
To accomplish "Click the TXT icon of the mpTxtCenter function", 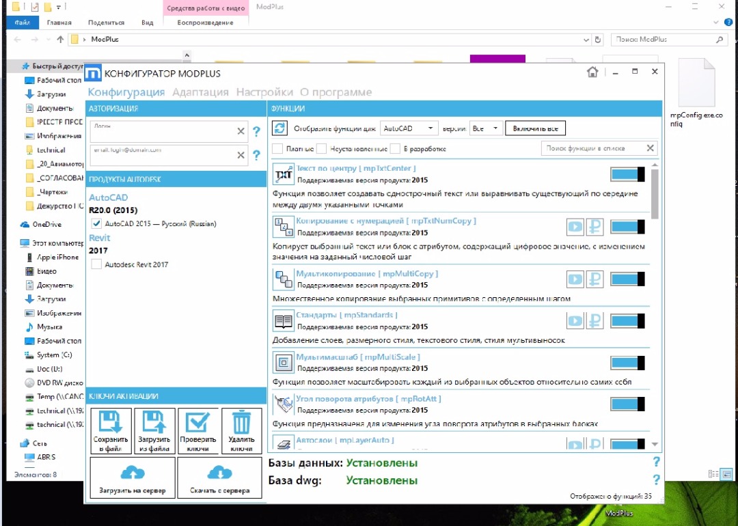I will coord(284,175).
